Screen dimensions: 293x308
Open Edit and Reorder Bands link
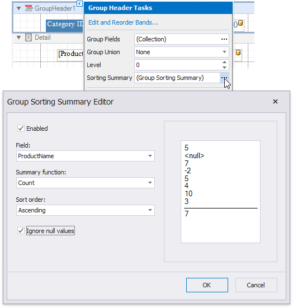[123, 22]
